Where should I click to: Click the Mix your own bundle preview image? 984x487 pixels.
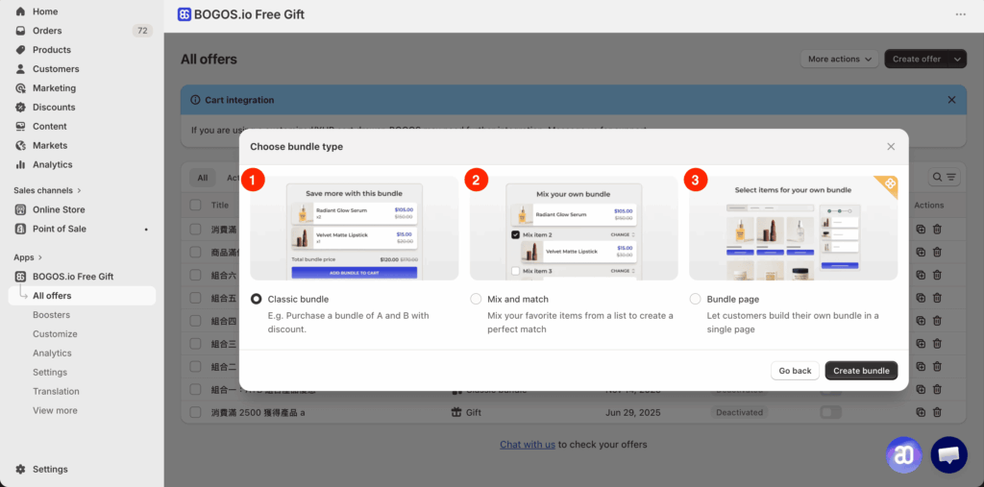click(575, 228)
